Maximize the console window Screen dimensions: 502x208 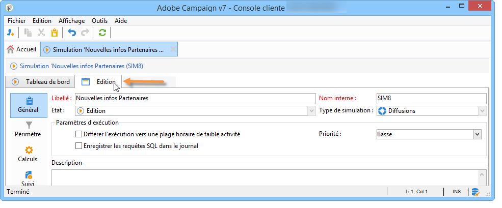click(x=461, y=6)
